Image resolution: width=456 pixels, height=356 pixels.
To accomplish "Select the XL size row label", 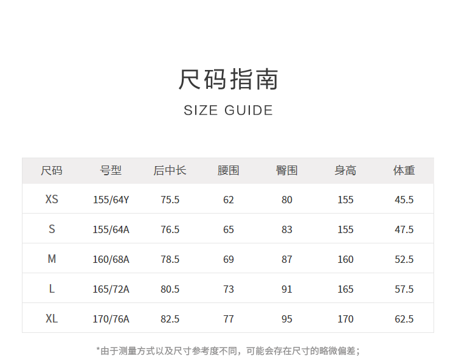I will click(52, 319).
